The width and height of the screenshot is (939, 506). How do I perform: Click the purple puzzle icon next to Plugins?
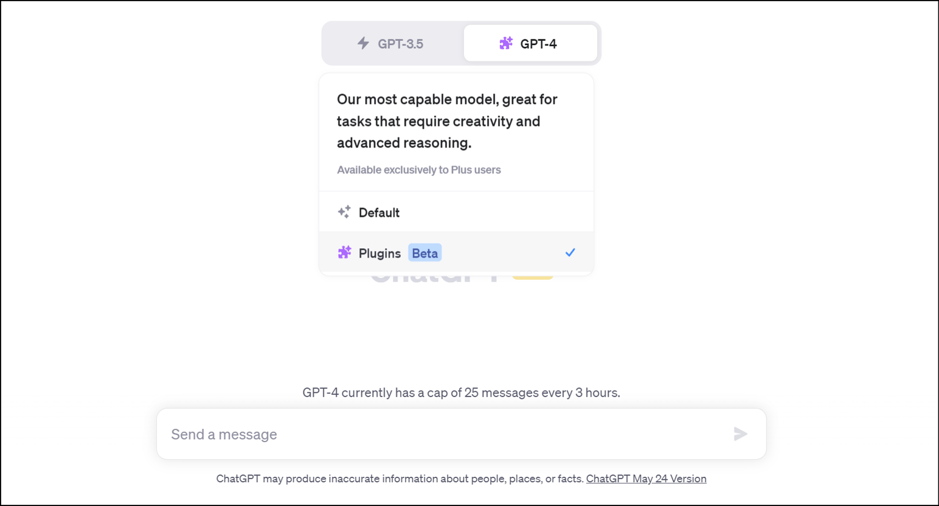(344, 252)
